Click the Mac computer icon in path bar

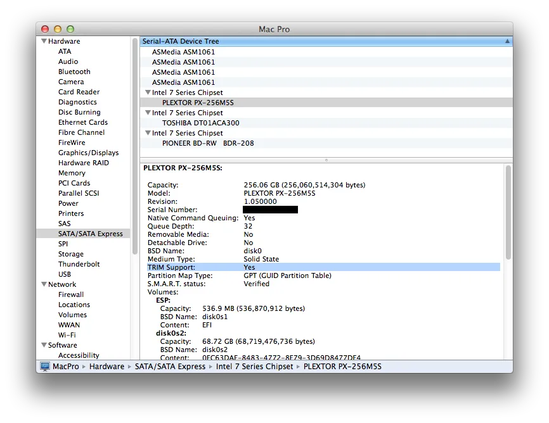[x=45, y=367]
